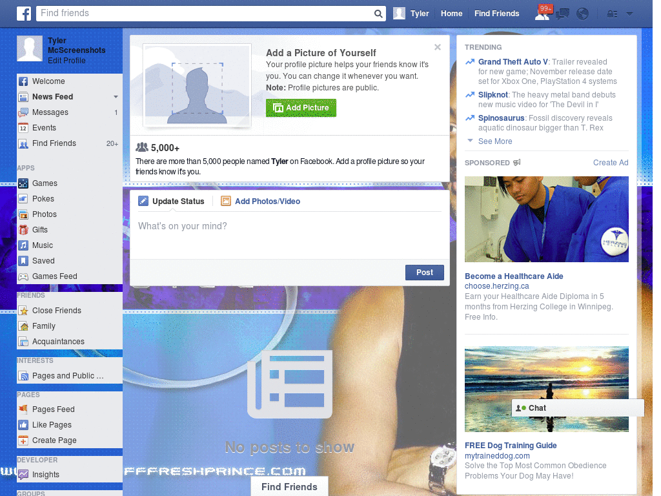Open the Games app icon
The width and height of the screenshot is (661, 496).
click(x=24, y=183)
